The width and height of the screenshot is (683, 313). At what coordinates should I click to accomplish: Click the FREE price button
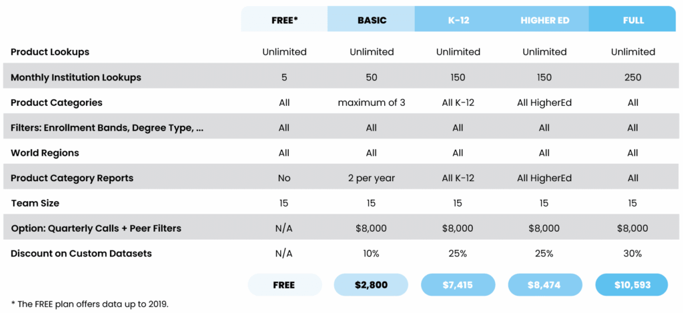click(x=284, y=285)
